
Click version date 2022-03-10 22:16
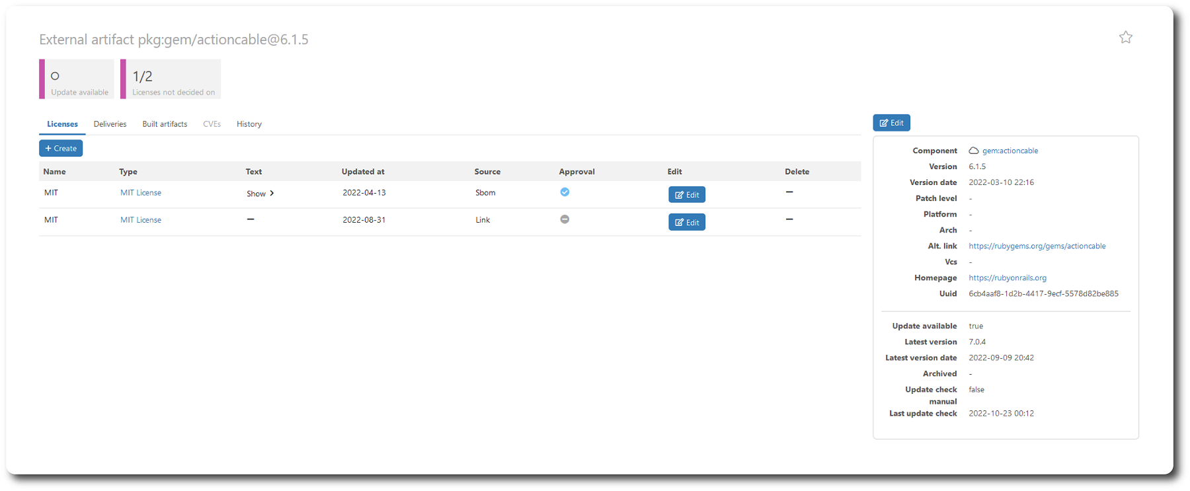[1001, 182]
